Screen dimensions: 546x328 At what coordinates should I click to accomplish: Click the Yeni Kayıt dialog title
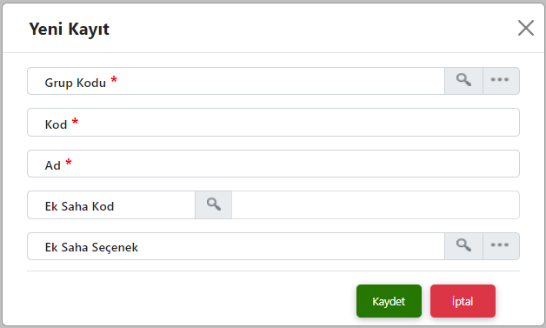click(x=69, y=30)
